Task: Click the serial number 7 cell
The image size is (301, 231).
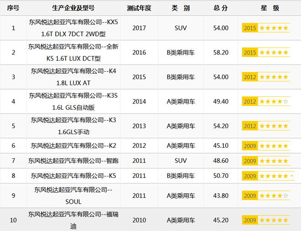Action: [x=13, y=161]
